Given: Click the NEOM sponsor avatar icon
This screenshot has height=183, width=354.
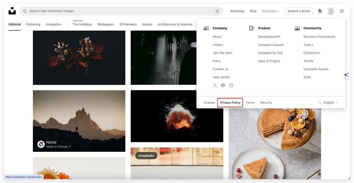Looking at the screenshot, I should pos(41,144).
